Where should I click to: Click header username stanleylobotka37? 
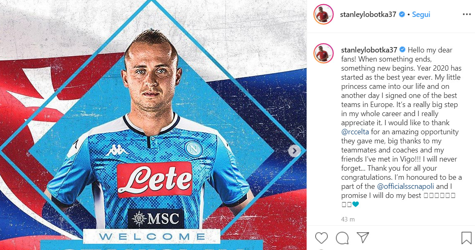[x=368, y=14]
